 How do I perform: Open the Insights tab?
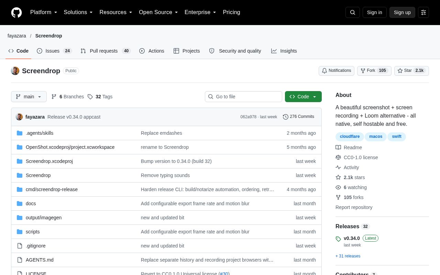pyautogui.click(x=284, y=51)
